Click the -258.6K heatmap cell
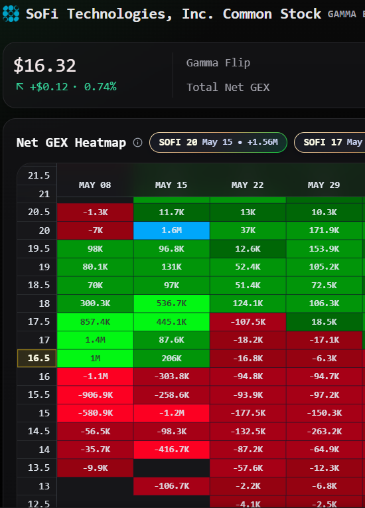This screenshot has height=508, width=365. (x=172, y=395)
